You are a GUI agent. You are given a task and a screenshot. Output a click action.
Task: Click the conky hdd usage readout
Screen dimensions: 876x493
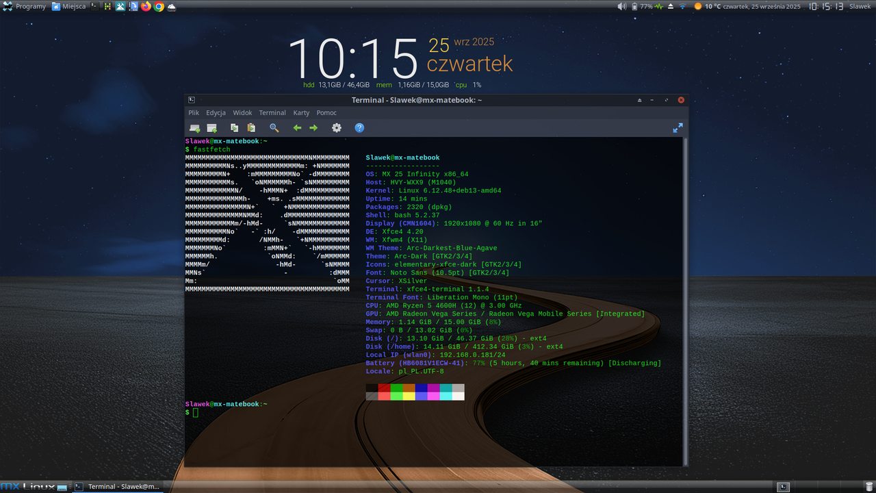(337, 85)
